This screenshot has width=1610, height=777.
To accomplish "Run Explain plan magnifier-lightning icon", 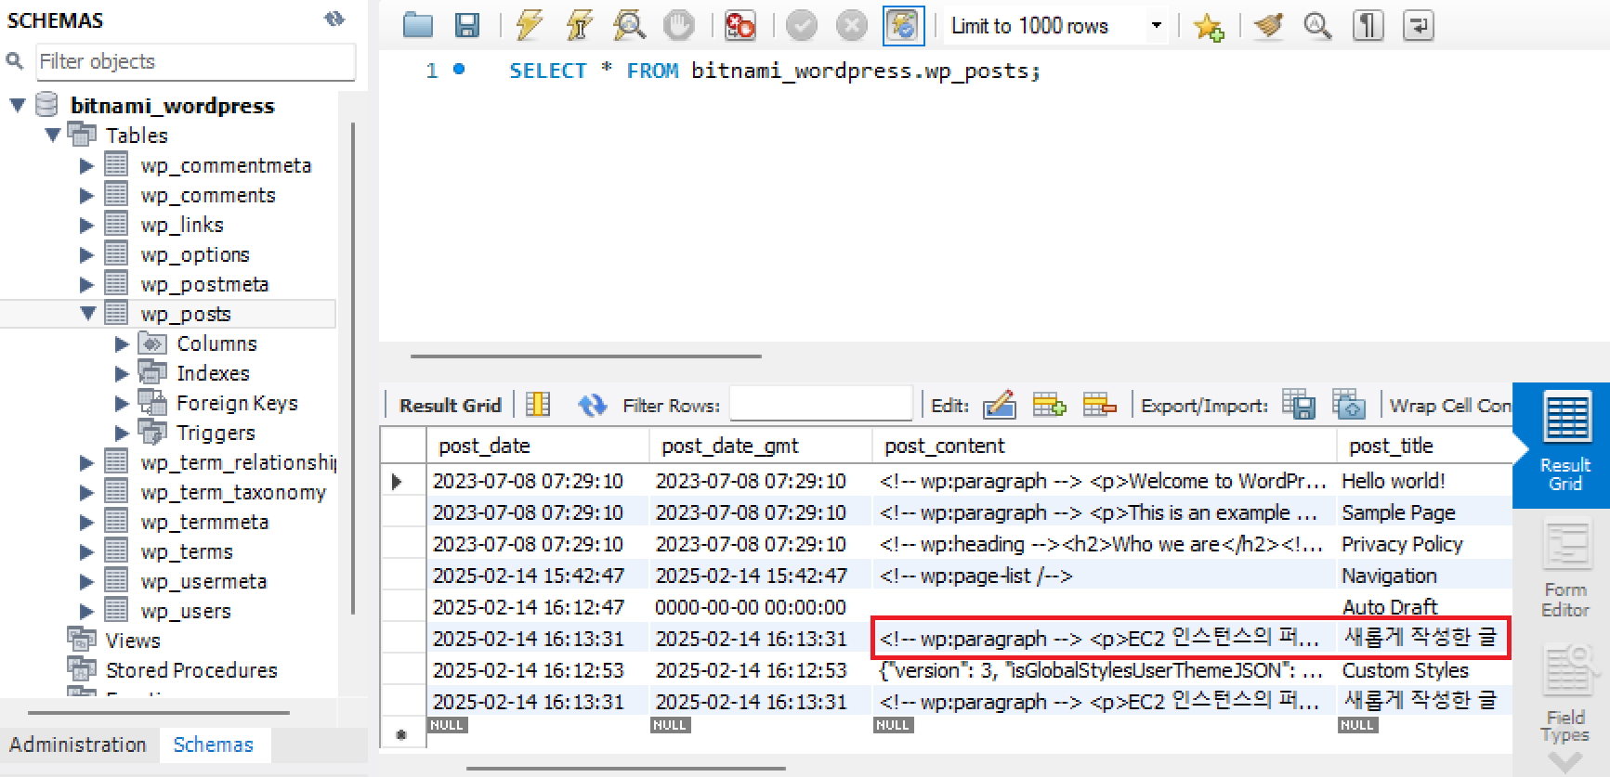I will [x=629, y=25].
